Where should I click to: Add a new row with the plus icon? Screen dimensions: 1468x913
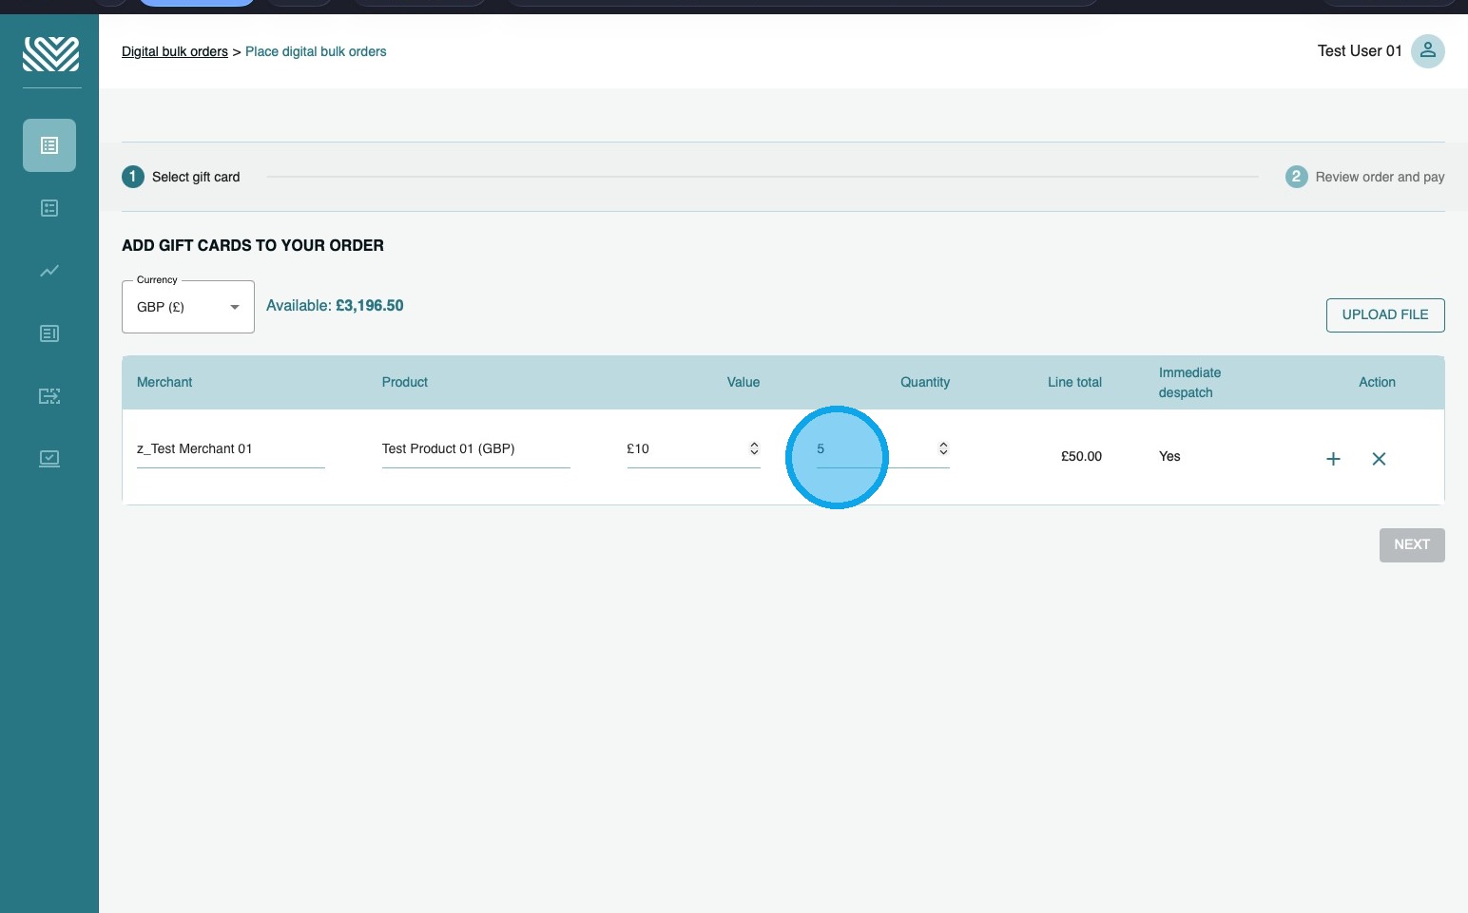[1333, 459]
